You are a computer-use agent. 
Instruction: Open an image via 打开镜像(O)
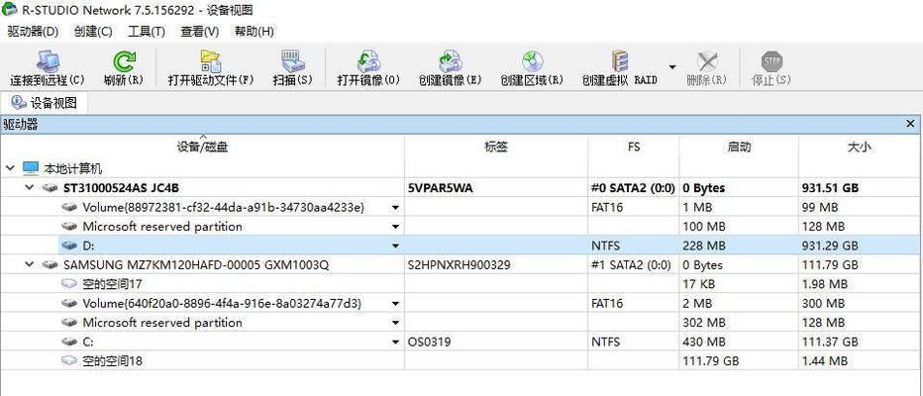(368, 61)
